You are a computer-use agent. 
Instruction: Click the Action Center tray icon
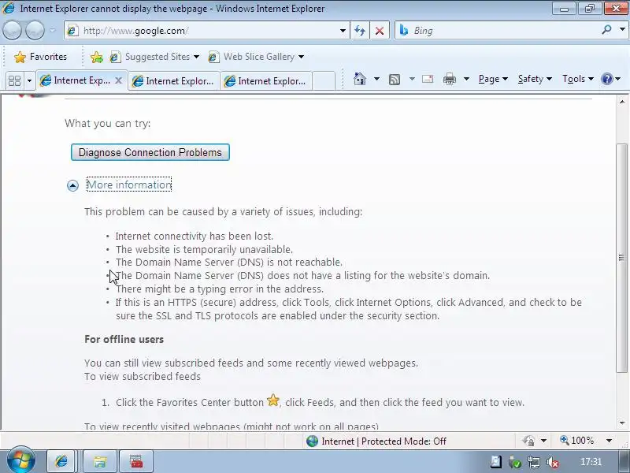point(515,462)
